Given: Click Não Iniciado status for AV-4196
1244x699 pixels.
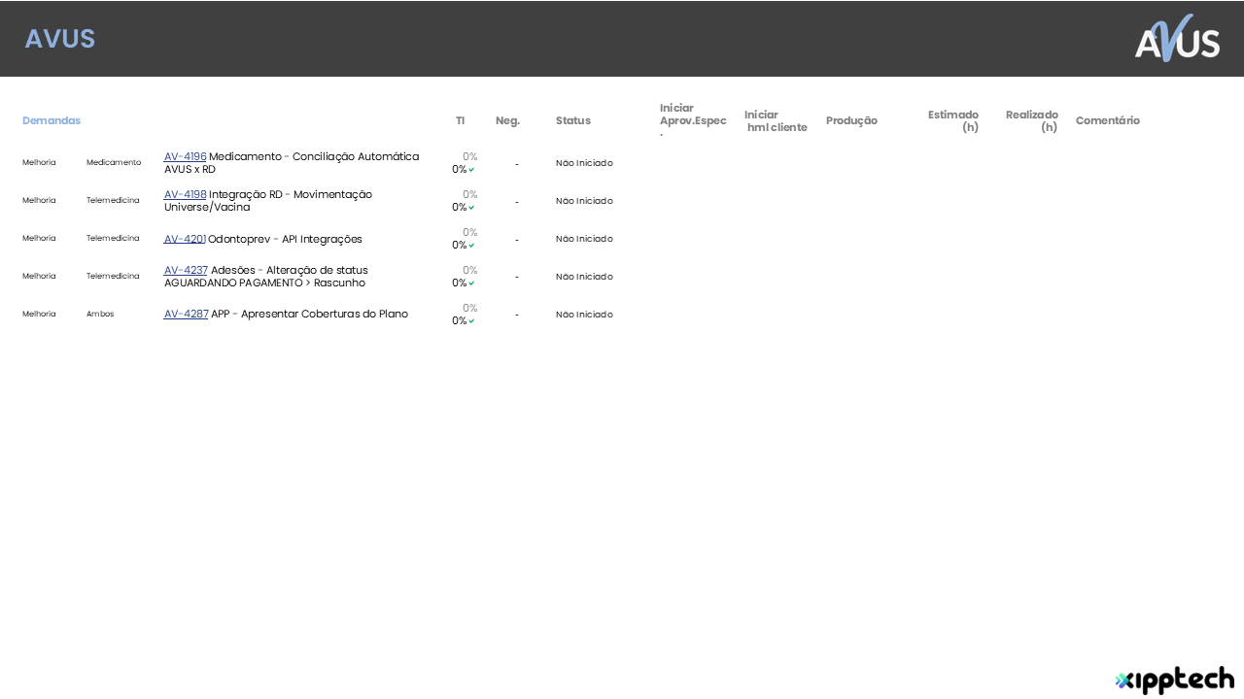Looking at the screenshot, I should pyautogui.click(x=584, y=163).
